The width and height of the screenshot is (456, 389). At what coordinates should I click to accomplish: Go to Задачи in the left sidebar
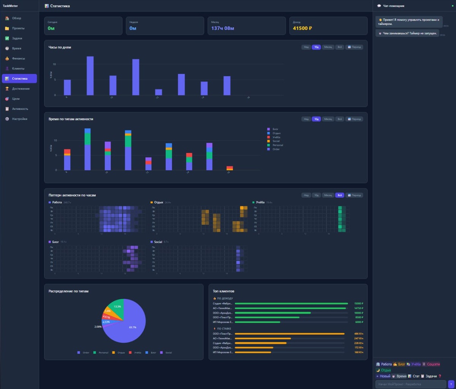pyautogui.click(x=19, y=38)
